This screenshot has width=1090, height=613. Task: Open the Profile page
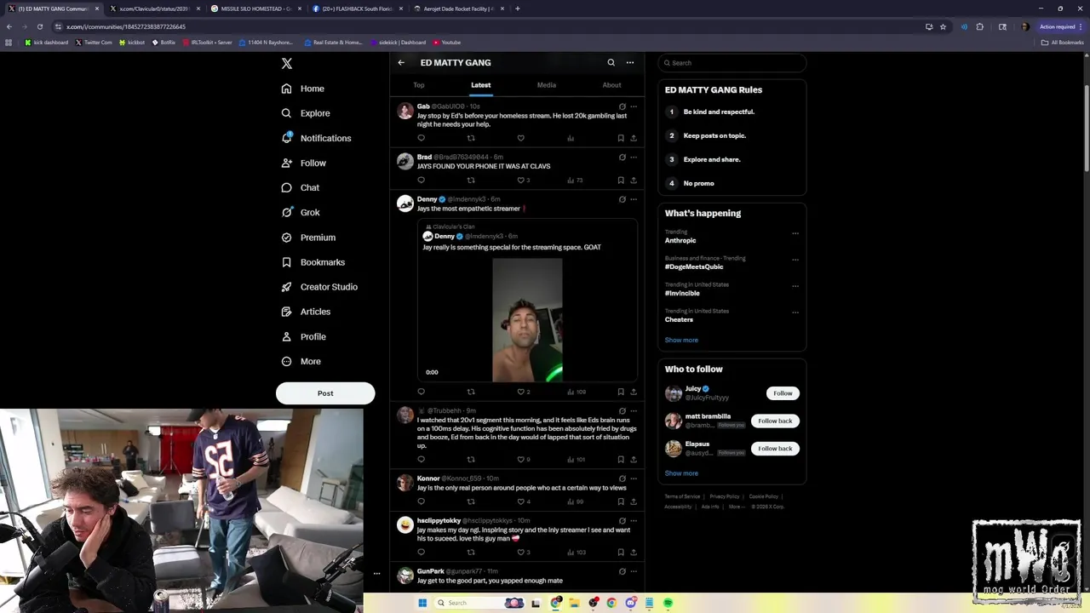point(304,336)
